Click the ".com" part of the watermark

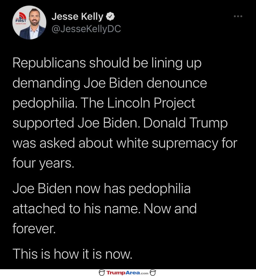point(145,273)
